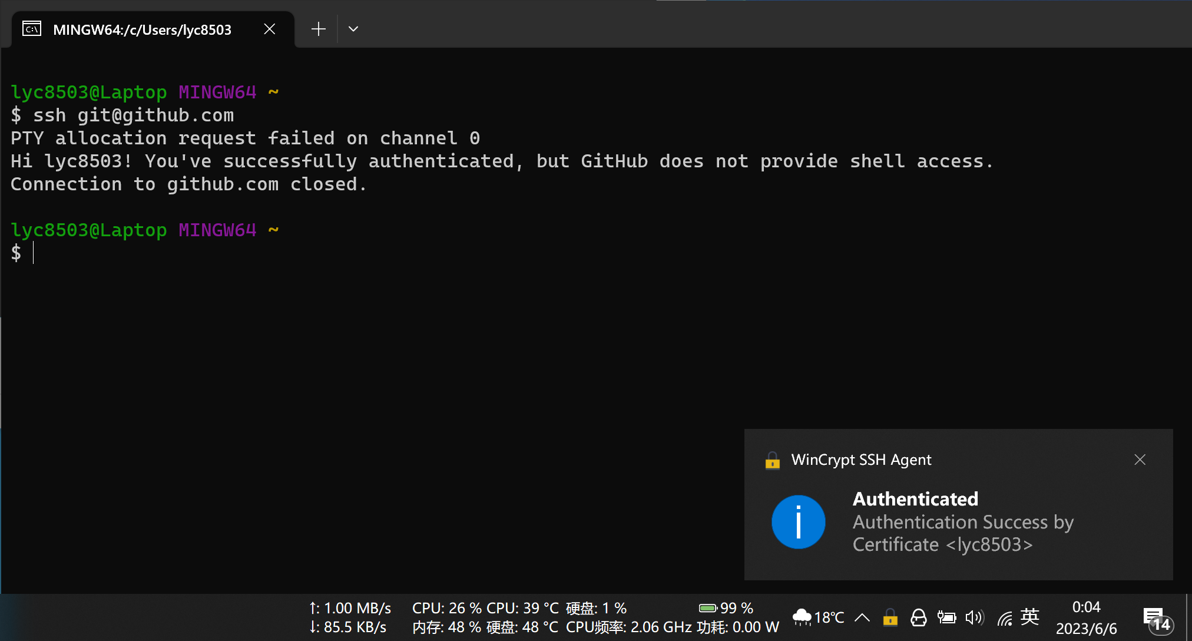
Task: Click the clock showing 0:04
Action: [x=1086, y=607]
